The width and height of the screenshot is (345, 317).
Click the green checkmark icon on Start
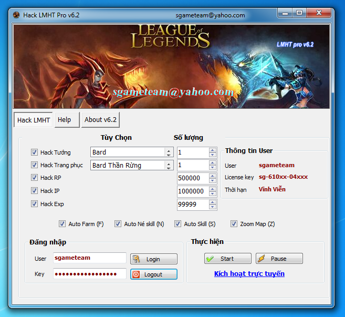pos(210,259)
